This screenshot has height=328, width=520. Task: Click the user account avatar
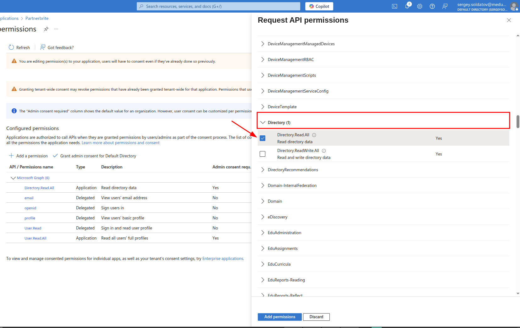(x=514, y=6)
